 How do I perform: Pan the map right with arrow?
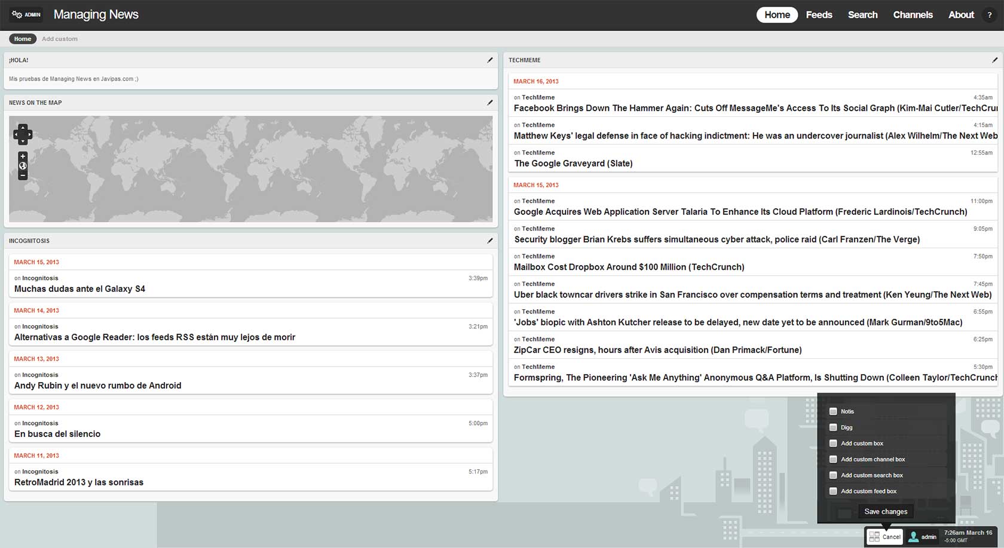pos(29,135)
